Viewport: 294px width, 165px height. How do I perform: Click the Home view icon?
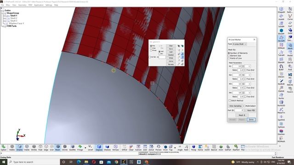[200, 148]
